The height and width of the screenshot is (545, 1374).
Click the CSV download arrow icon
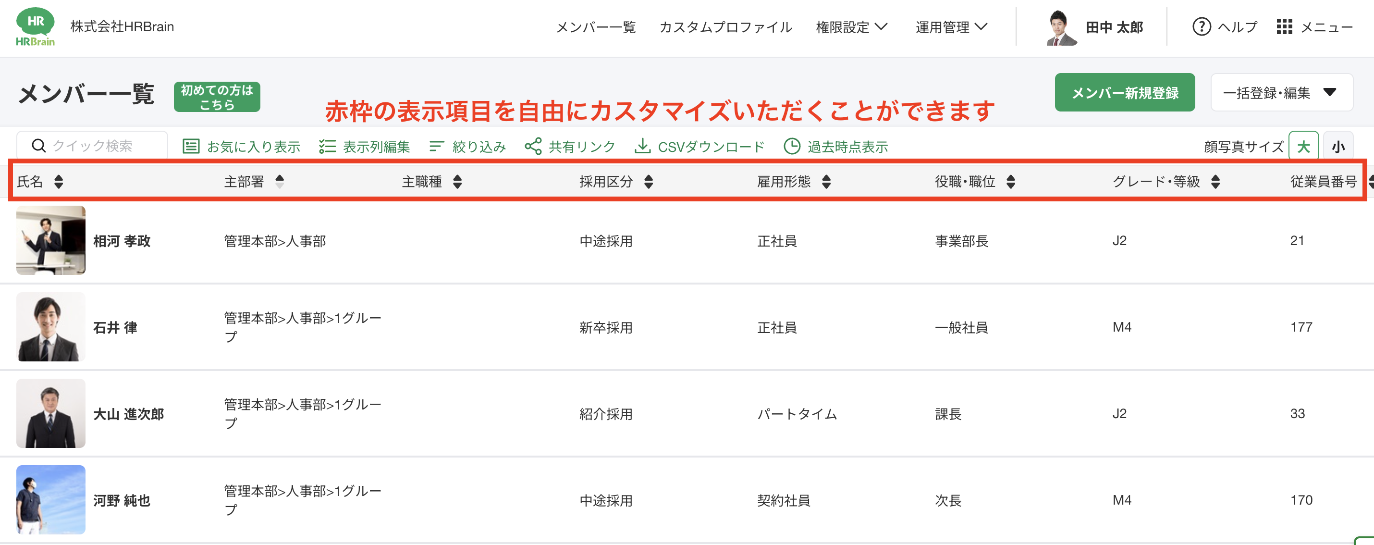click(642, 146)
